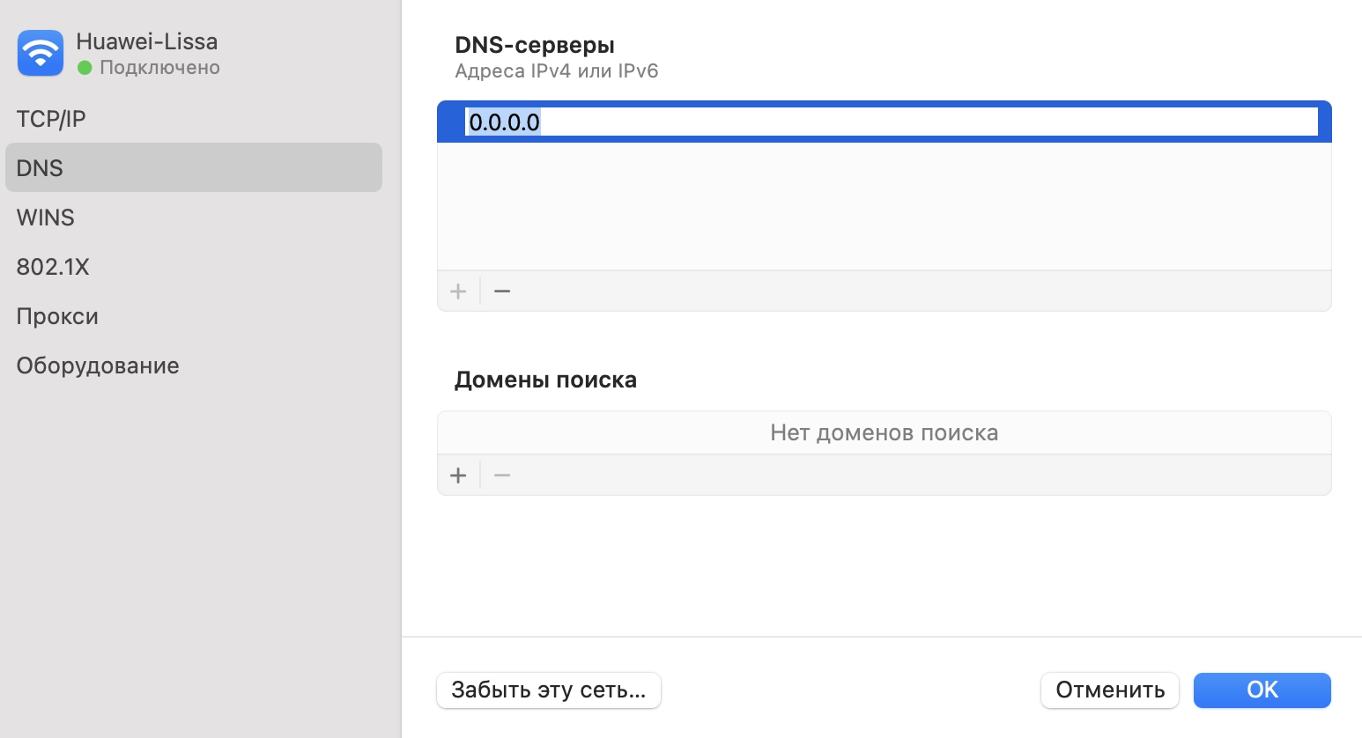Screen dimensions: 1362x738
Task: Click the plus icon under search domains
Action: pyautogui.click(x=458, y=475)
